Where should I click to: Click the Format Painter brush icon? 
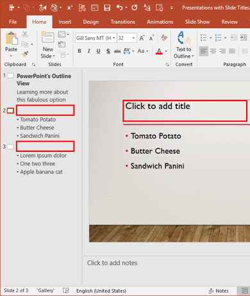[25, 54]
